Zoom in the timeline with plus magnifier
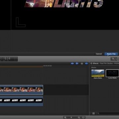 click(x=79, y=117)
